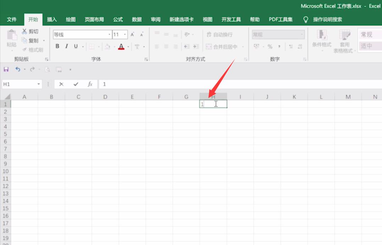Open Conditional Formatting (条件格式)
This screenshot has width=382, height=245.
tap(322, 40)
